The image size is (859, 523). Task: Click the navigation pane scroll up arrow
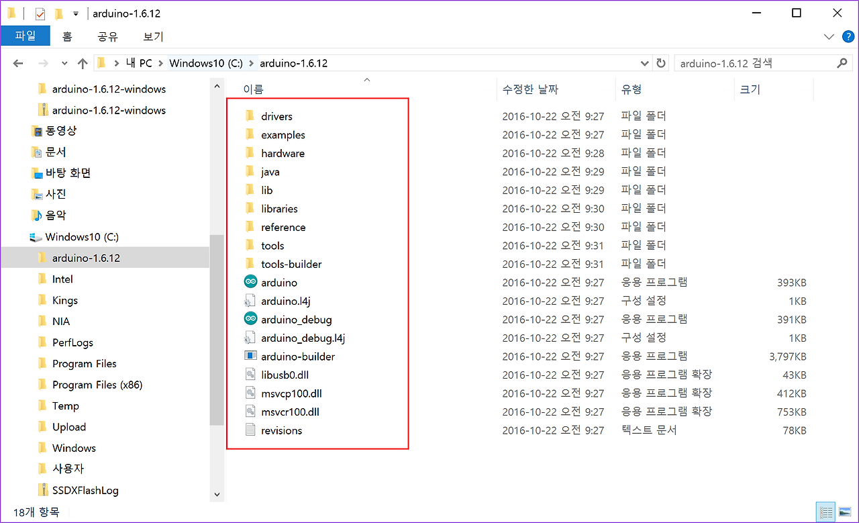(x=216, y=86)
